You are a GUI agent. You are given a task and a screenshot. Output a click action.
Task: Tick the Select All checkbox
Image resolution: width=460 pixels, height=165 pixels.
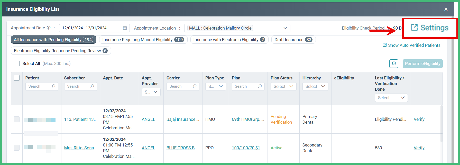[x=17, y=63]
